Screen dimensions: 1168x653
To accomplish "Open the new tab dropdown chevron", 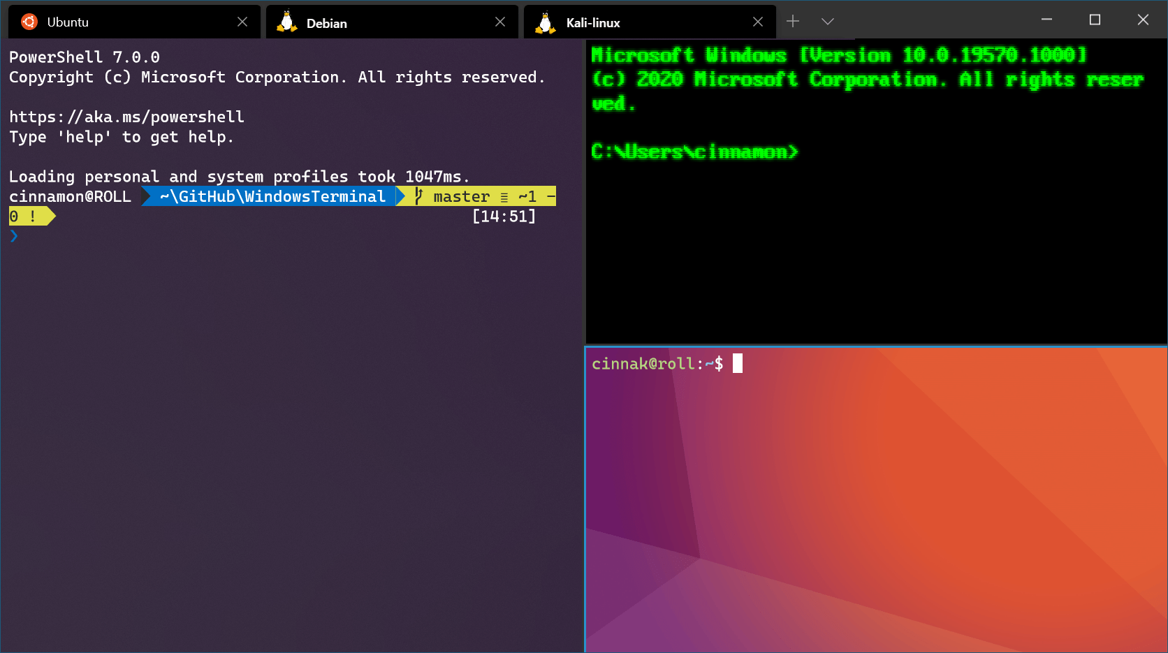I will [828, 21].
